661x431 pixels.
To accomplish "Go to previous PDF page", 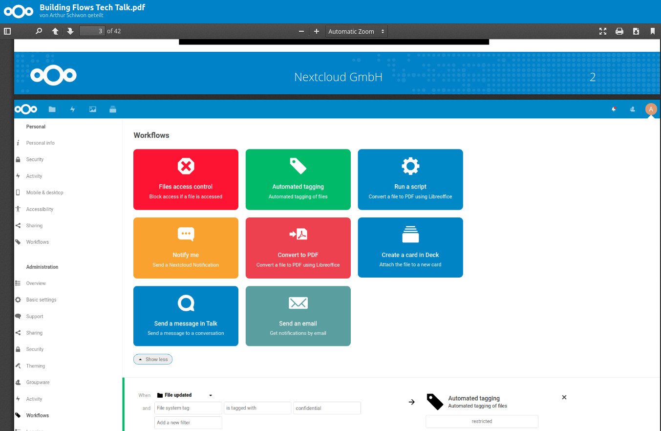I will 55,31.
